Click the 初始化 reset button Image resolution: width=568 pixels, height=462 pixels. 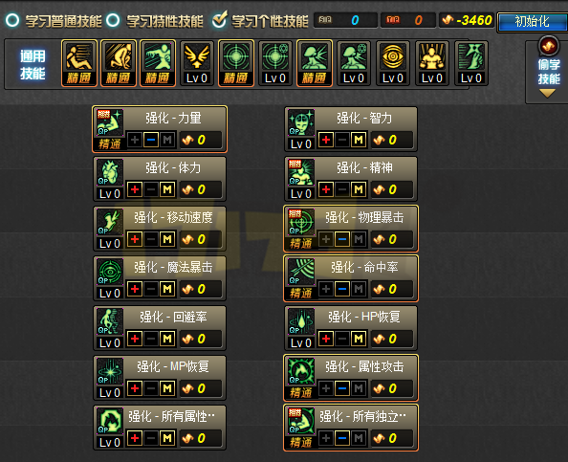tap(532, 22)
